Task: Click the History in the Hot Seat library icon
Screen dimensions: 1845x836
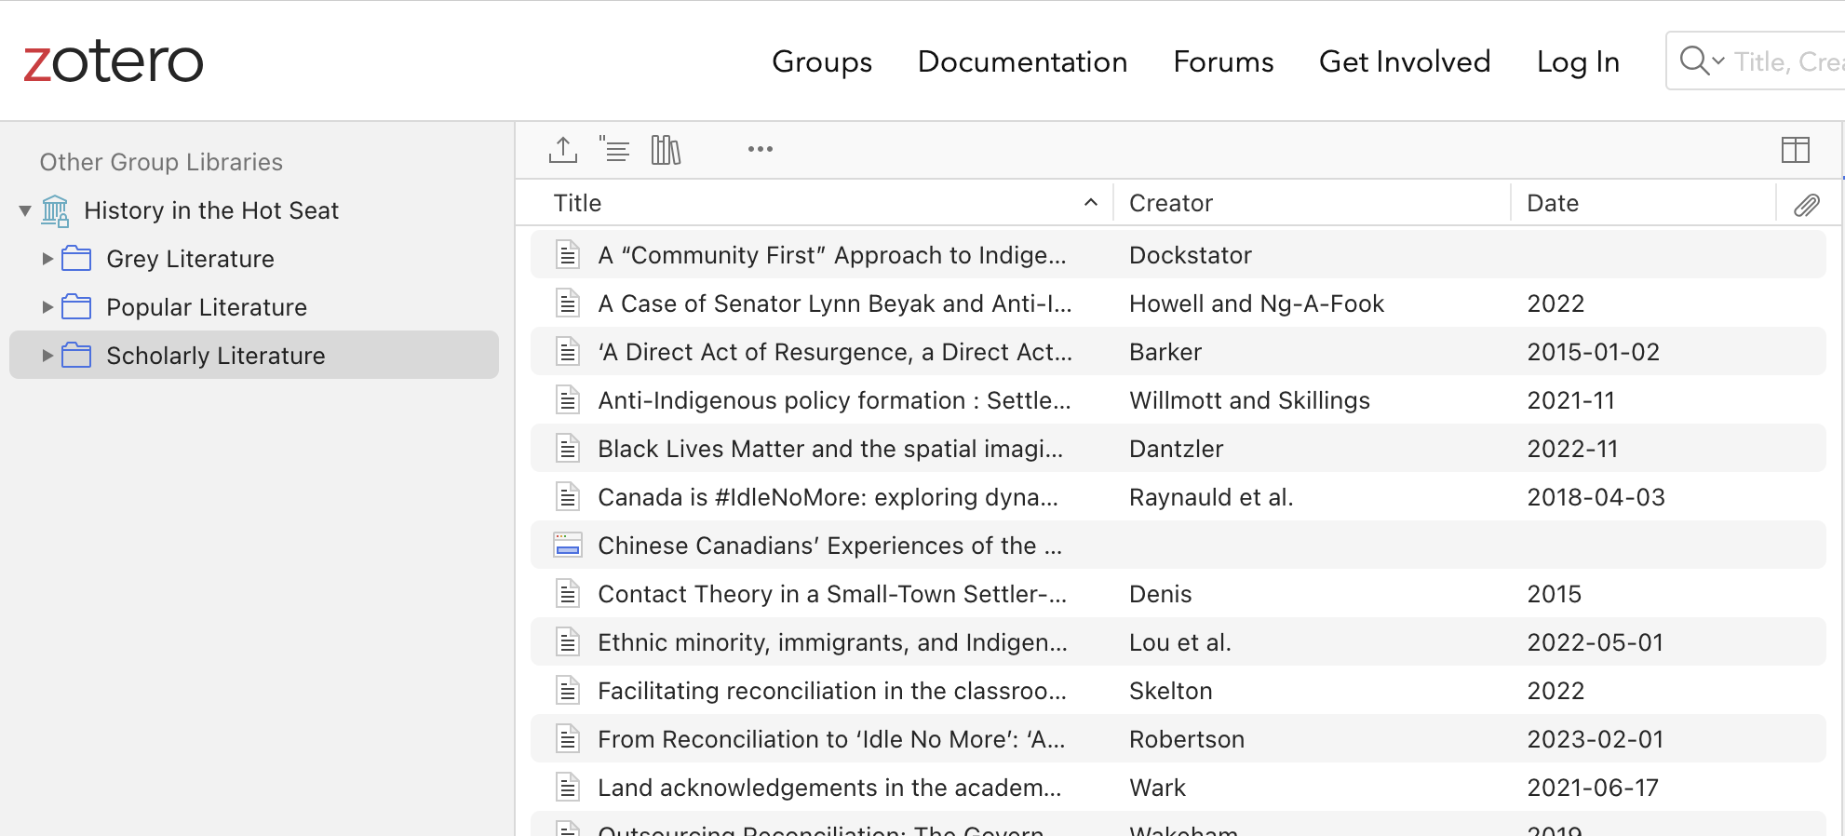Action: (x=55, y=211)
